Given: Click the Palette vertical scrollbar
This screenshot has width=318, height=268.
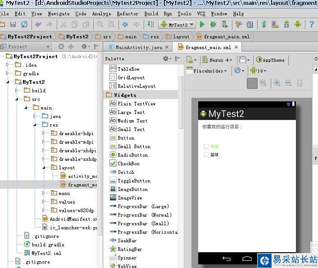Looking at the screenshot, I should 181,103.
